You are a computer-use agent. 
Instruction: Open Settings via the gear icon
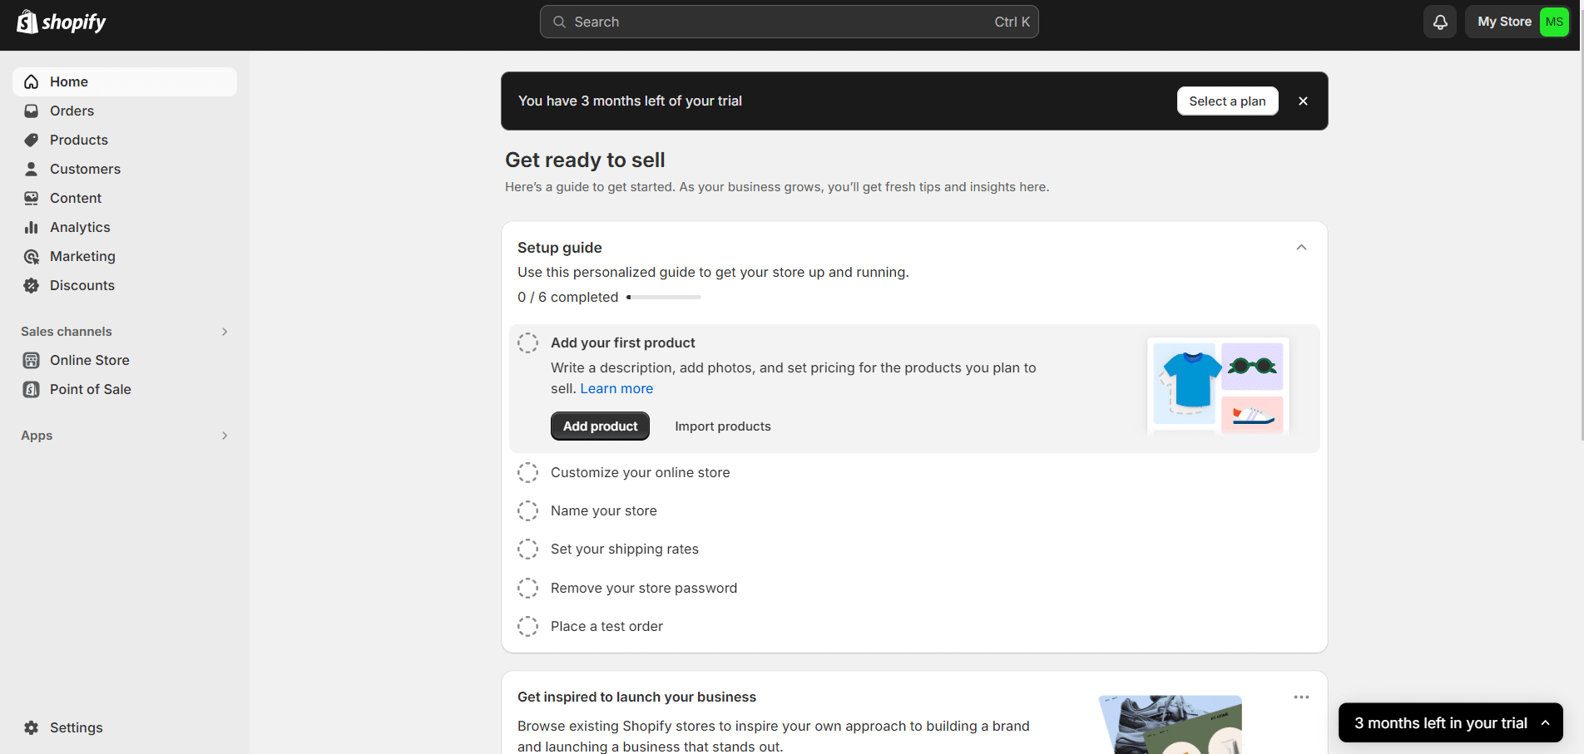pos(32,727)
